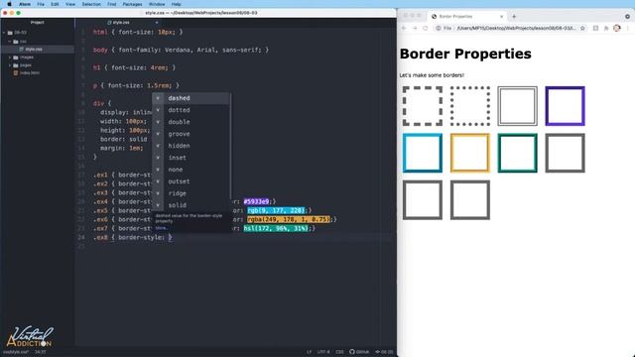
Task: Pick 'hidden' value in autocomplete
Action: pyautogui.click(x=190, y=146)
